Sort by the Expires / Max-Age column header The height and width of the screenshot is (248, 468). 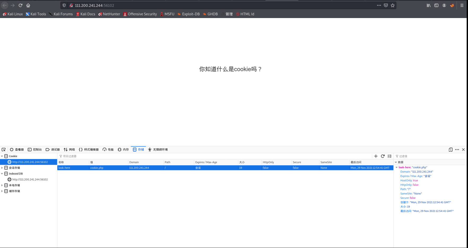tap(216, 162)
